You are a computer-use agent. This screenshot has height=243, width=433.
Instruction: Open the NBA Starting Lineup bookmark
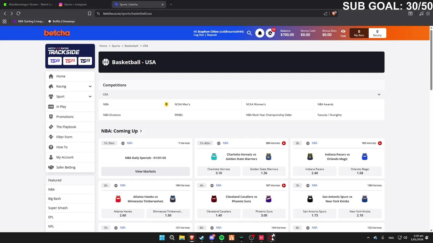coord(28,21)
